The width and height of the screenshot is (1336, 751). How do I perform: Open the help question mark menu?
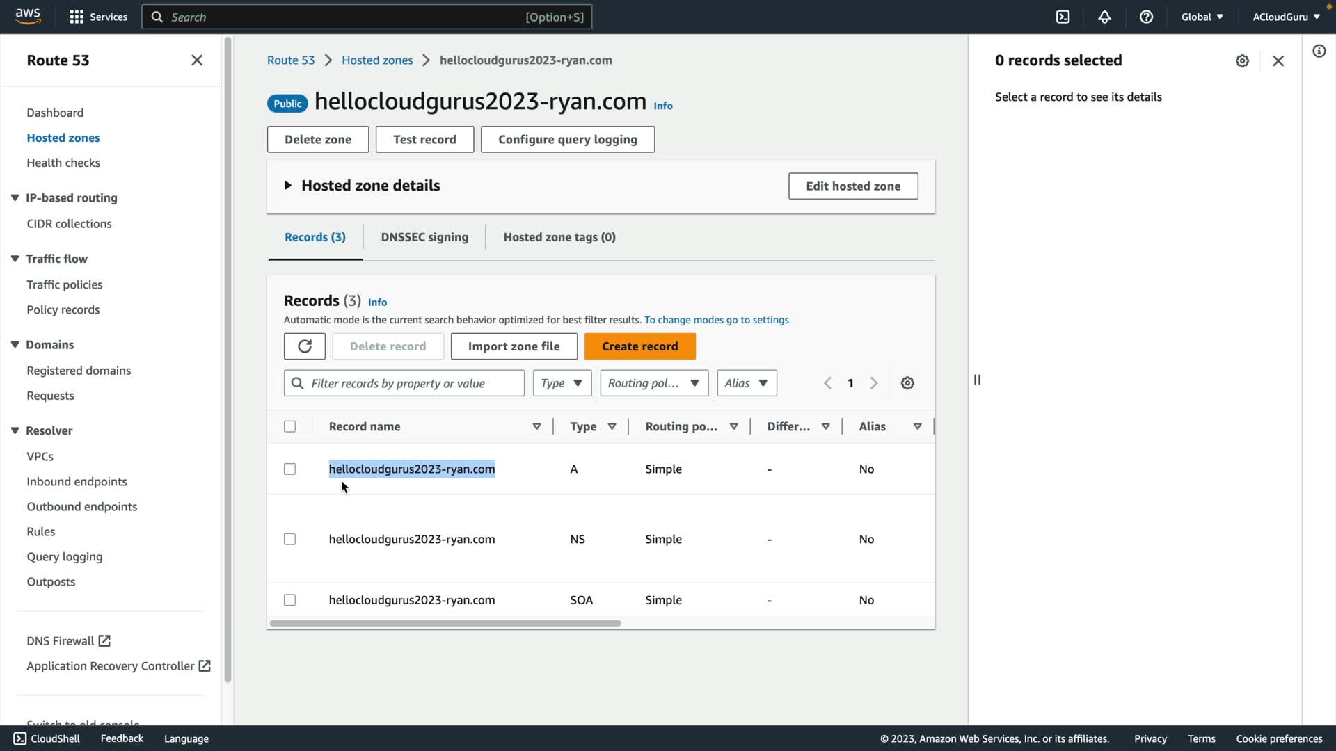pyautogui.click(x=1146, y=17)
